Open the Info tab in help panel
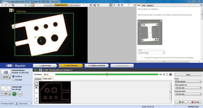 pyautogui.click(x=144, y=5)
